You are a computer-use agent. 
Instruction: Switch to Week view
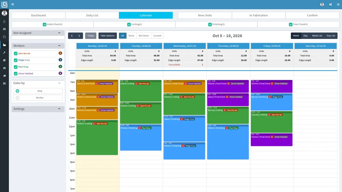[x=296, y=36]
